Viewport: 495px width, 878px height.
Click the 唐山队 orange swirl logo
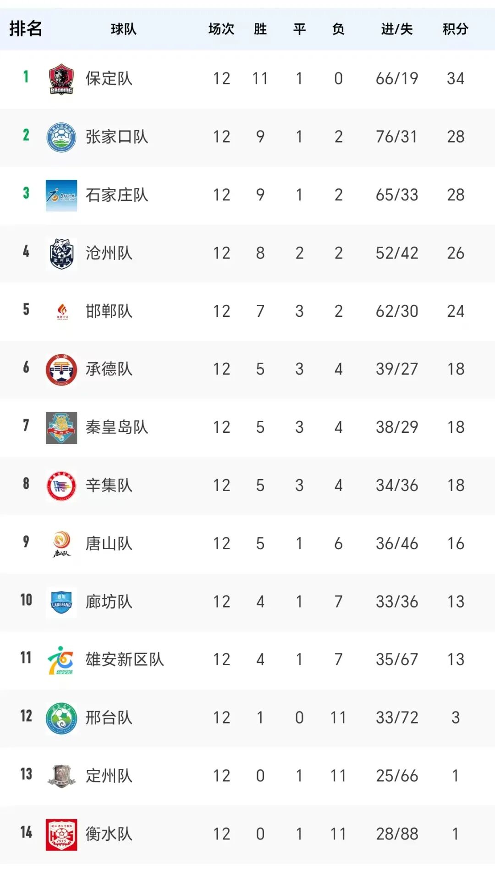click(x=61, y=544)
